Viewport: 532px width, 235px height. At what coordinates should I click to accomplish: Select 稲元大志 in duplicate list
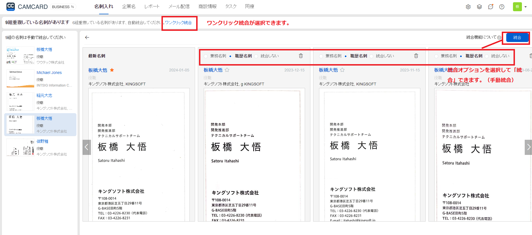click(40, 102)
